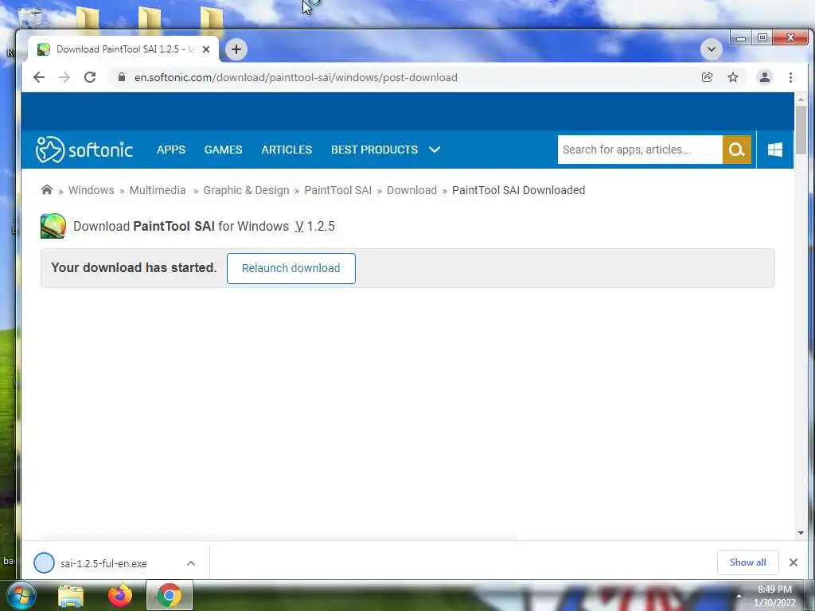Viewport: 815px width, 611px height.
Task: Open the ARTICLES menu
Action: [287, 150]
